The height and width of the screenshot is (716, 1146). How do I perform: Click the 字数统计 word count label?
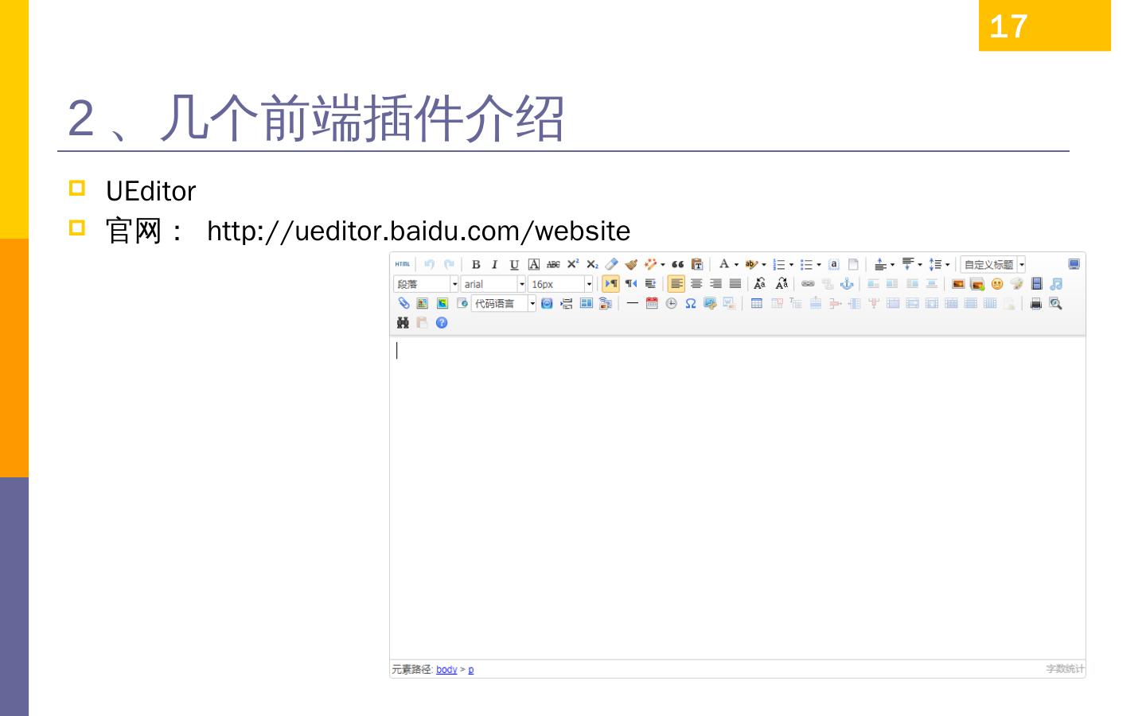tap(1065, 669)
